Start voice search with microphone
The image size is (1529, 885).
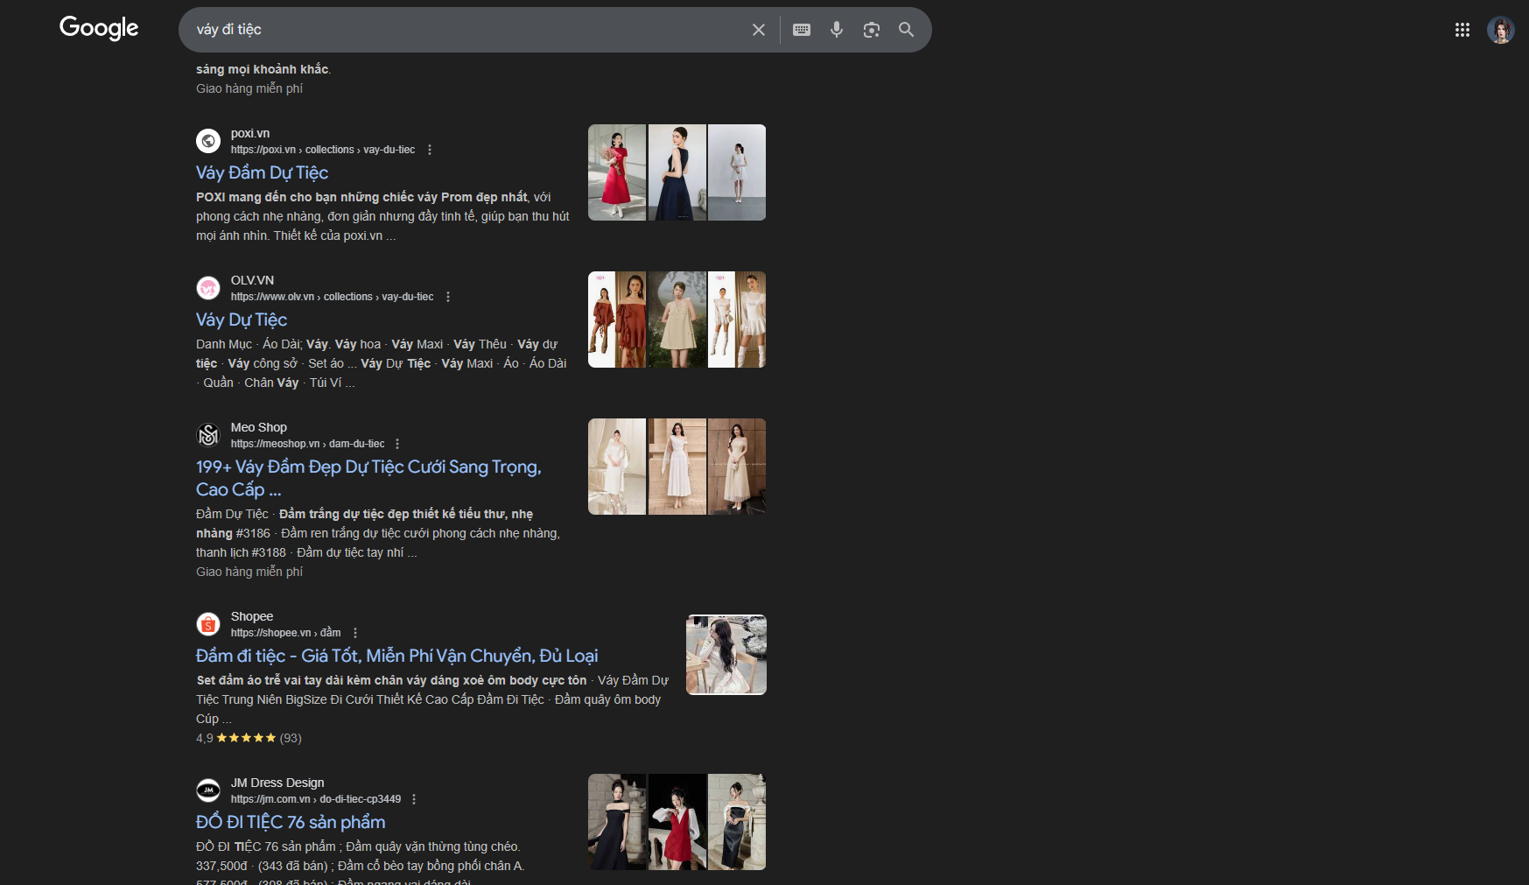pyautogui.click(x=836, y=30)
